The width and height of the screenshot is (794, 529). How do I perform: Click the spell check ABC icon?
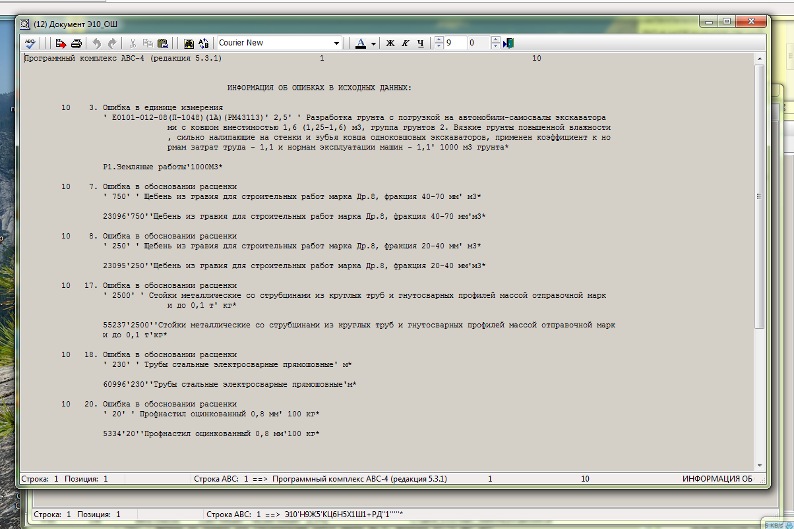coord(30,43)
